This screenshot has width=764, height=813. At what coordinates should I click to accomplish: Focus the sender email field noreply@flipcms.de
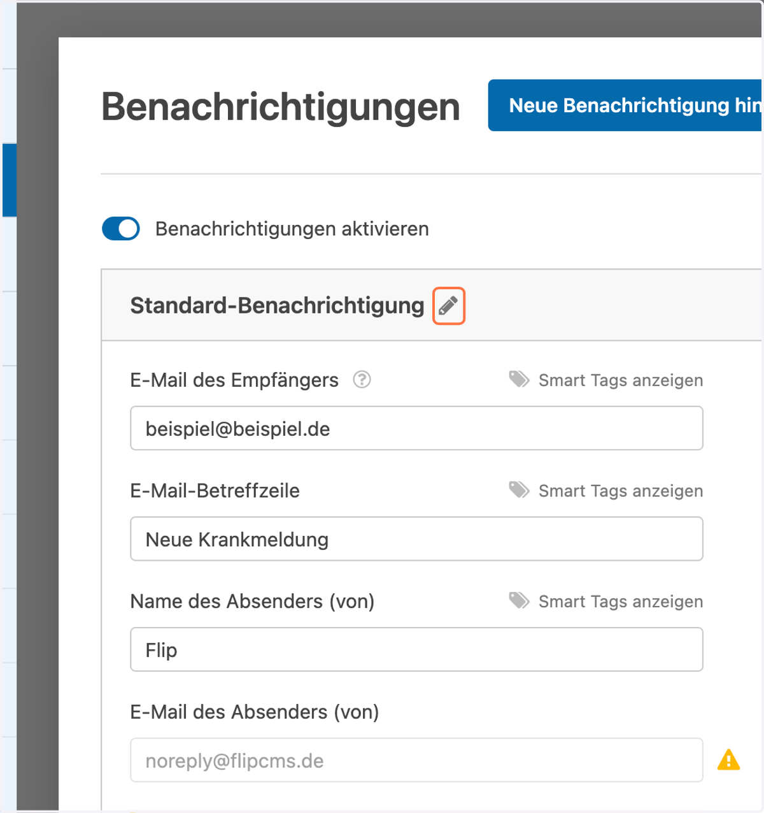pyautogui.click(x=416, y=760)
